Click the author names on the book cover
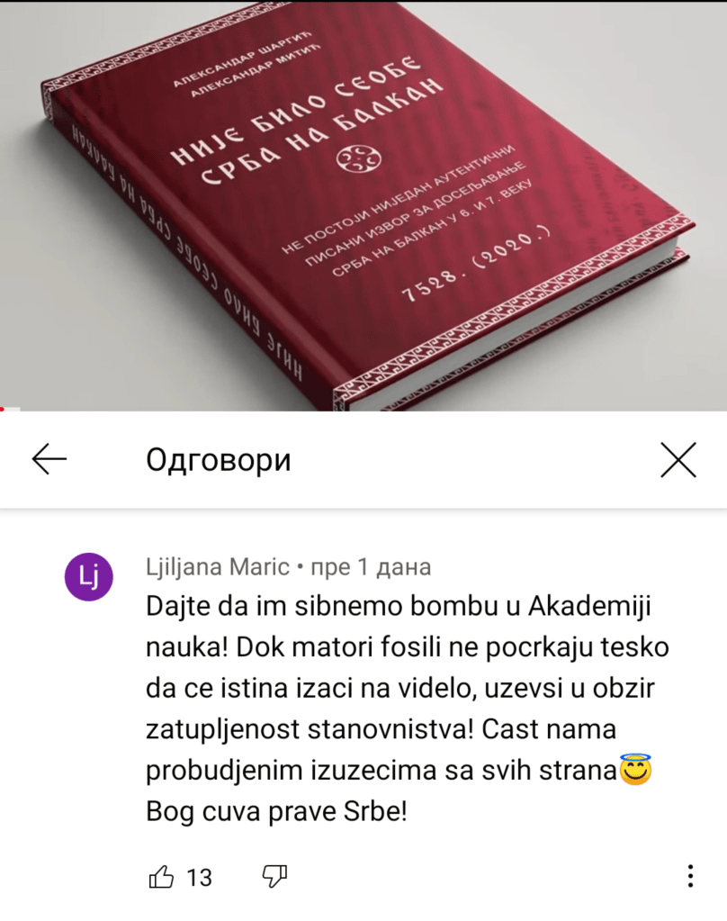Viewport: 727px width, 921px height. pos(247,65)
